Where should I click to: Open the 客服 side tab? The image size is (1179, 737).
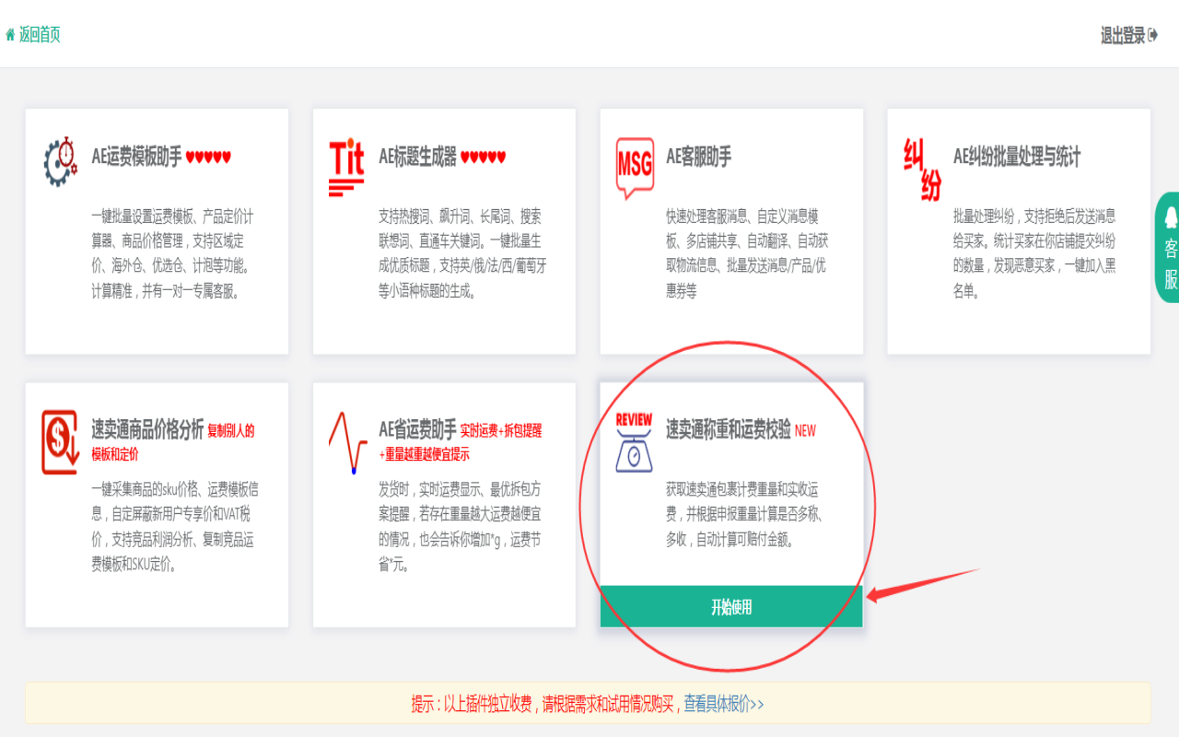coord(1168,247)
